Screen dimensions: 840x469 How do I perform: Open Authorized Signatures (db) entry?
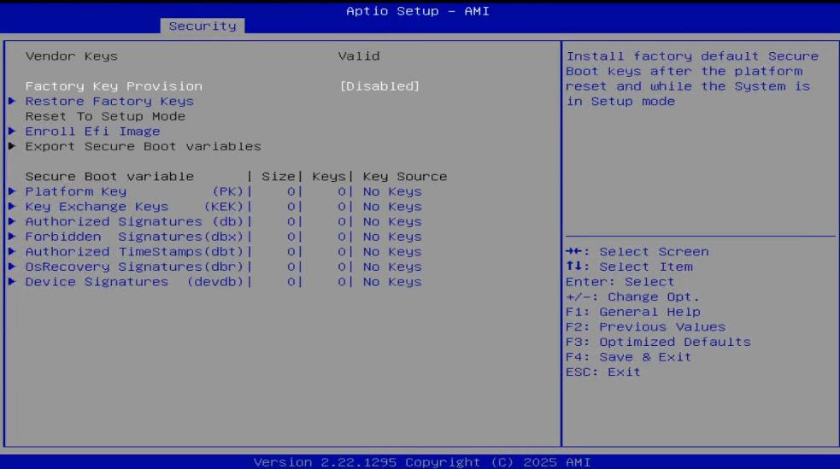(134, 221)
